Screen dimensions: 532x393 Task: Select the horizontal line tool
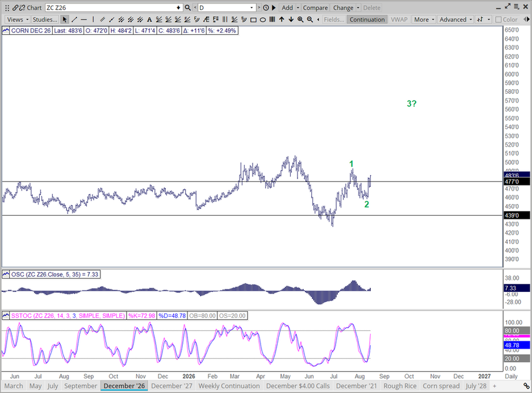84,19
